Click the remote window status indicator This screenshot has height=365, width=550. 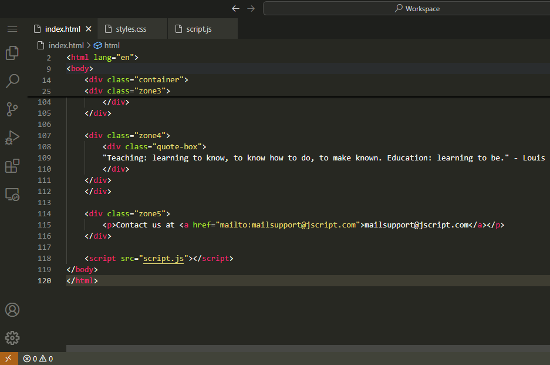coord(8,359)
